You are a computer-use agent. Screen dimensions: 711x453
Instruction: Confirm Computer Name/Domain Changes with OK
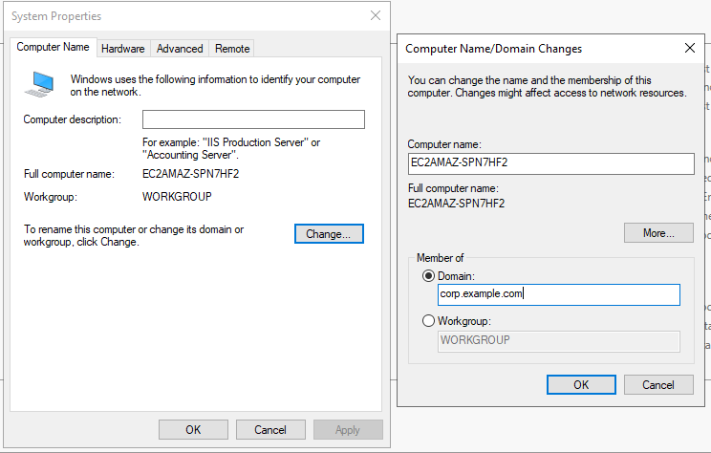pyautogui.click(x=581, y=384)
